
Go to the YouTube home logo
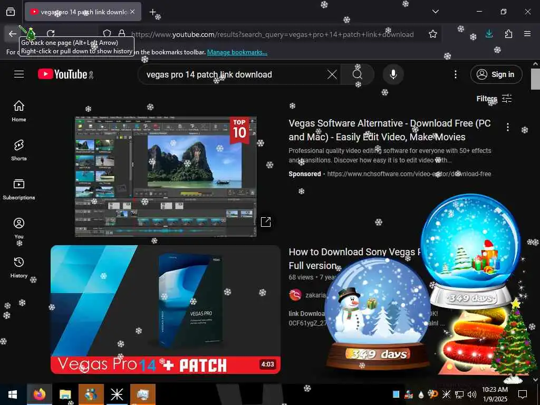point(63,74)
